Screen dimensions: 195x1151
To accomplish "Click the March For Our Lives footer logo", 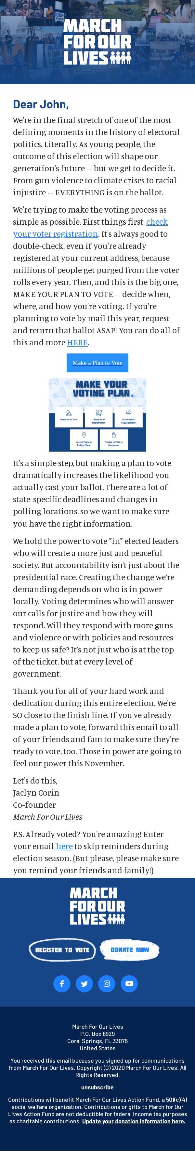I will pos(97,906).
